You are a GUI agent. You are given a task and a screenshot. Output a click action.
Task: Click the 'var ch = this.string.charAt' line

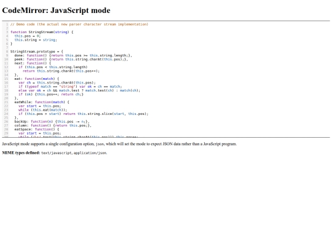[57, 82]
